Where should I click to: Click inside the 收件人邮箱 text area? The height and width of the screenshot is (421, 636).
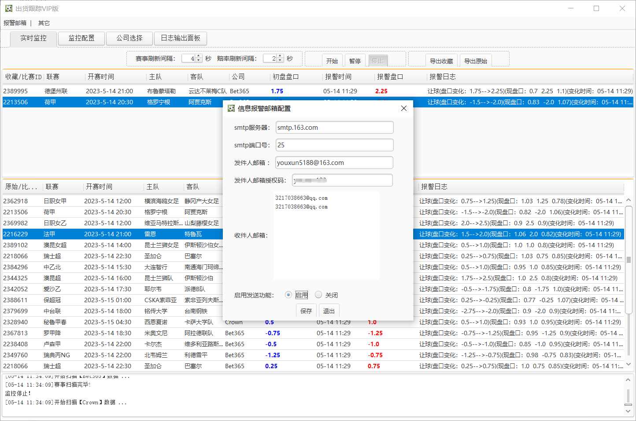(x=326, y=235)
